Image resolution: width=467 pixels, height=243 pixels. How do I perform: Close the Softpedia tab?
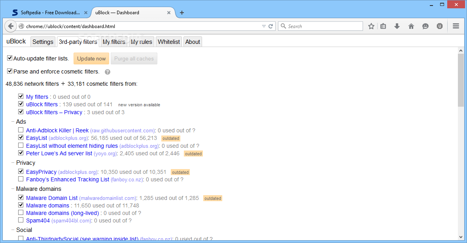coord(86,13)
